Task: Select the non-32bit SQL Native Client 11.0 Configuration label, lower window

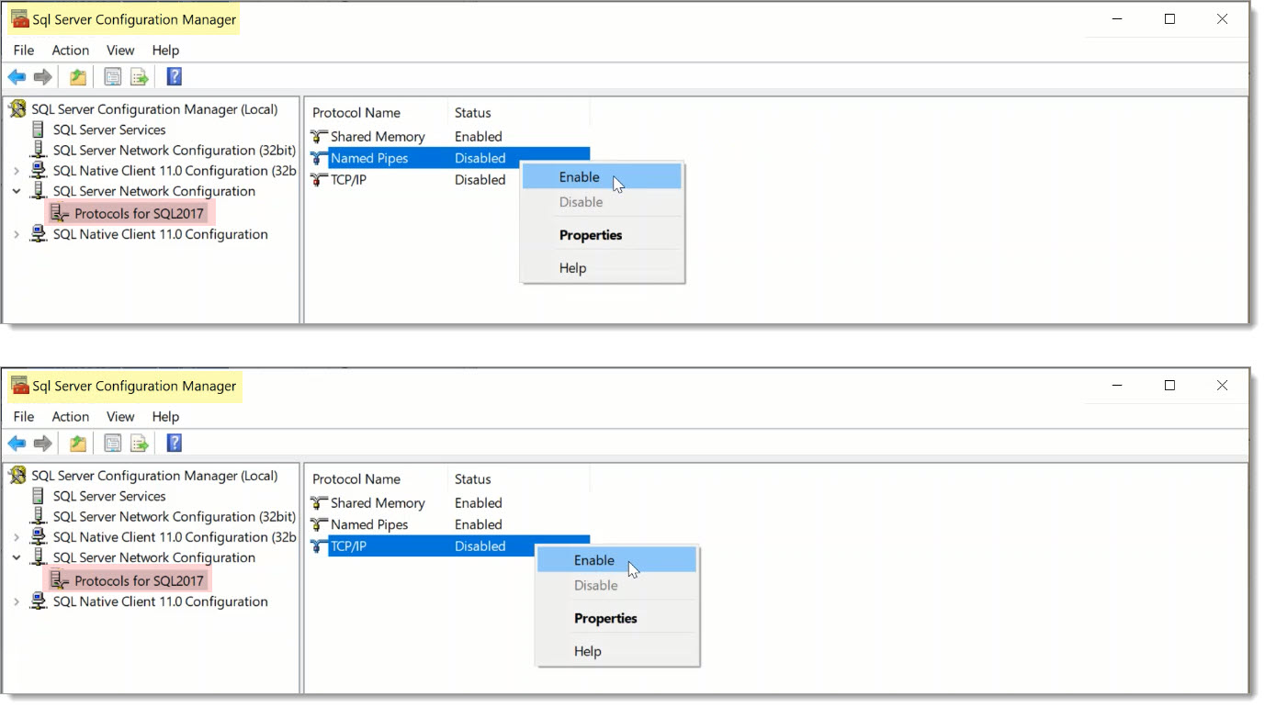Action: 161,601
